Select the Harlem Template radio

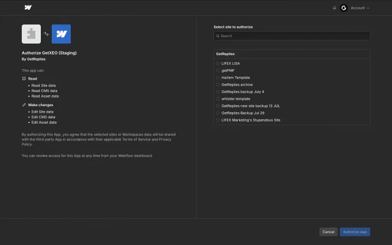(218, 77)
